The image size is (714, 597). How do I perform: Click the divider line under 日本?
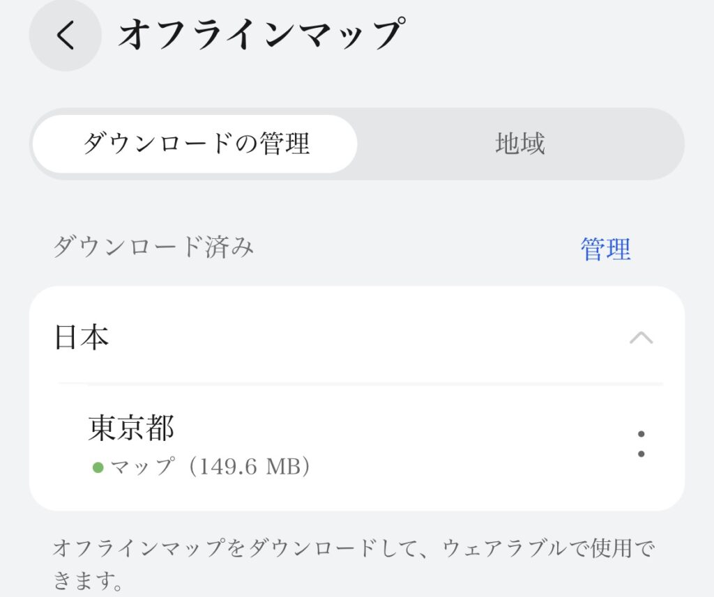tap(360, 384)
